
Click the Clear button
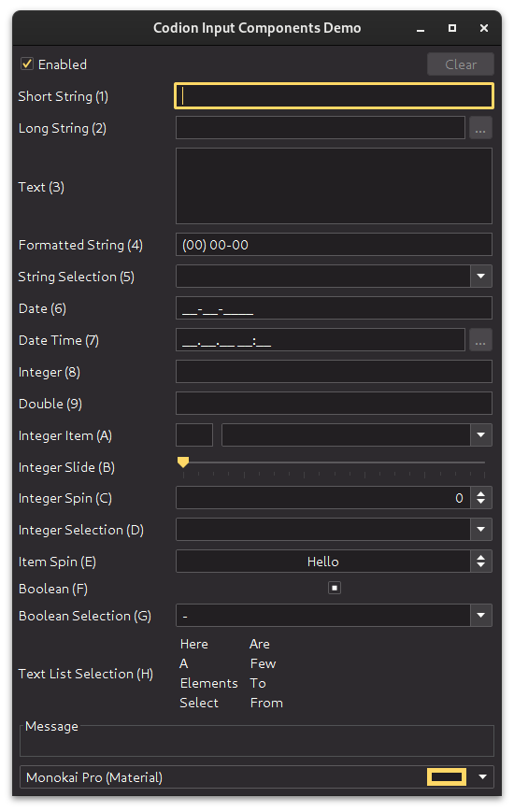[460, 64]
